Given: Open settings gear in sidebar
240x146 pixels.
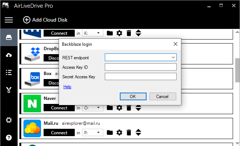Looking at the screenshot, I should click(9, 120).
